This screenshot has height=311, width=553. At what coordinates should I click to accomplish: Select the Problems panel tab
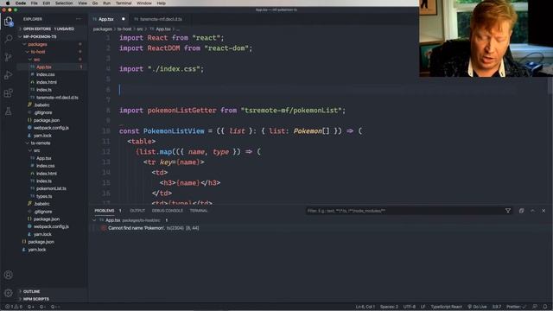[x=105, y=211]
